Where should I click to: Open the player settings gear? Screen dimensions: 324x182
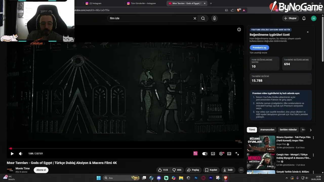coord(221,154)
